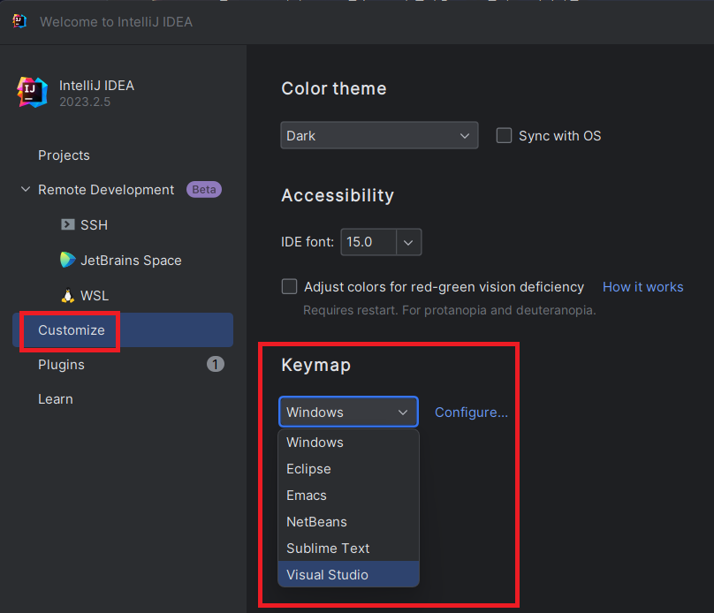This screenshot has height=613, width=714.
Task: Collapse the Remote Development section
Action: (x=26, y=189)
